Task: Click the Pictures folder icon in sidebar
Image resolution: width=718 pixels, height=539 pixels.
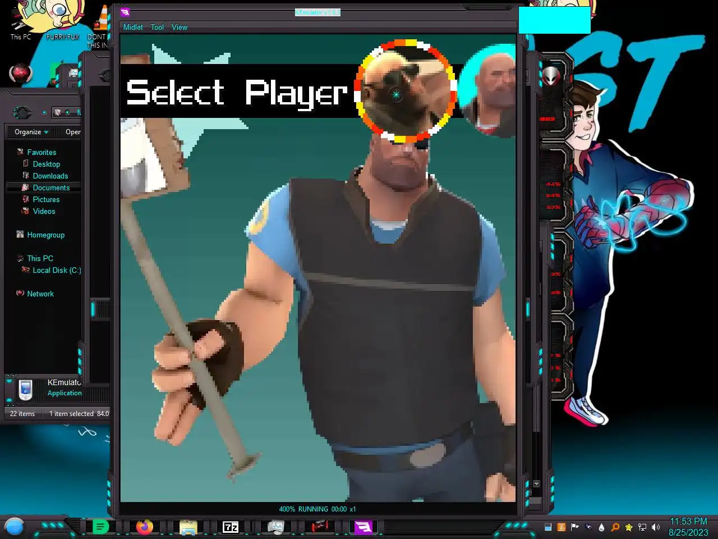Action: pyautogui.click(x=25, y=199)
